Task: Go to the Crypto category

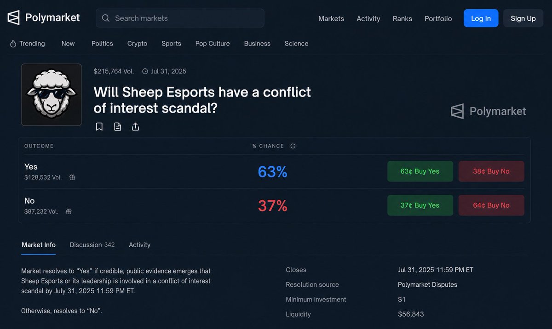Action: 137,44
